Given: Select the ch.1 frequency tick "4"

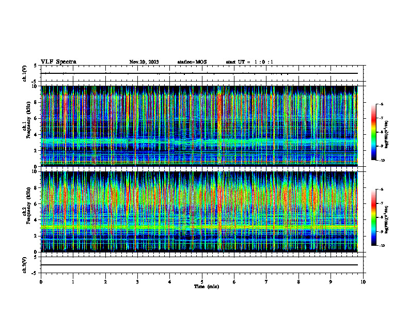Looking at the screenshot, I should point(36,135).
